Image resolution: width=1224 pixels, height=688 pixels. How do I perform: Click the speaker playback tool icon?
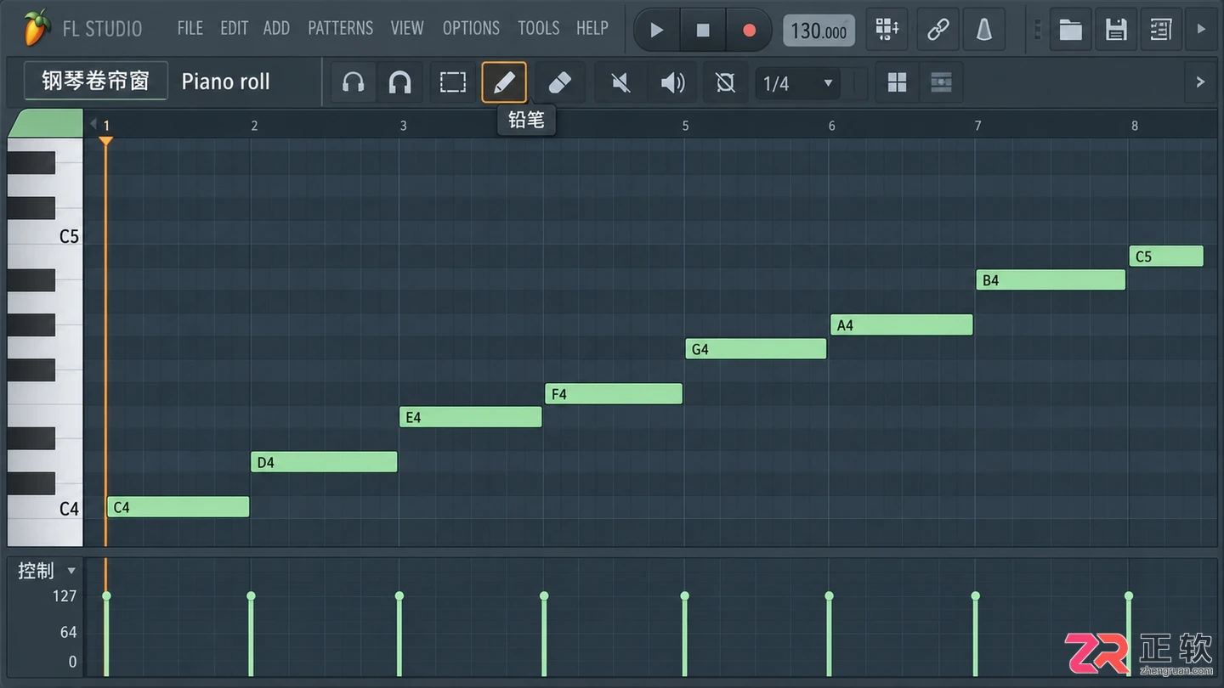672,82
